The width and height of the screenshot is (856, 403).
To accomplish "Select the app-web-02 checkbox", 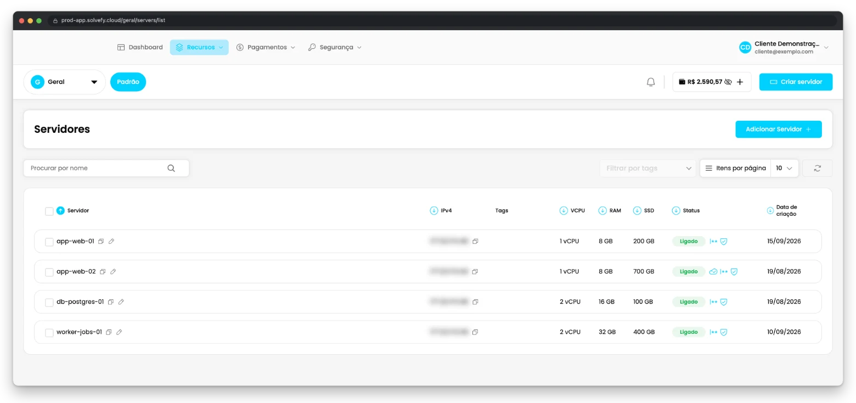I will (49, 272).
